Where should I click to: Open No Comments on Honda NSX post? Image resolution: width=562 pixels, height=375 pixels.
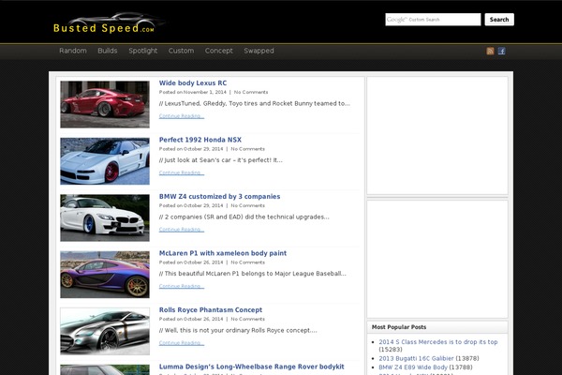pos(247,149)
